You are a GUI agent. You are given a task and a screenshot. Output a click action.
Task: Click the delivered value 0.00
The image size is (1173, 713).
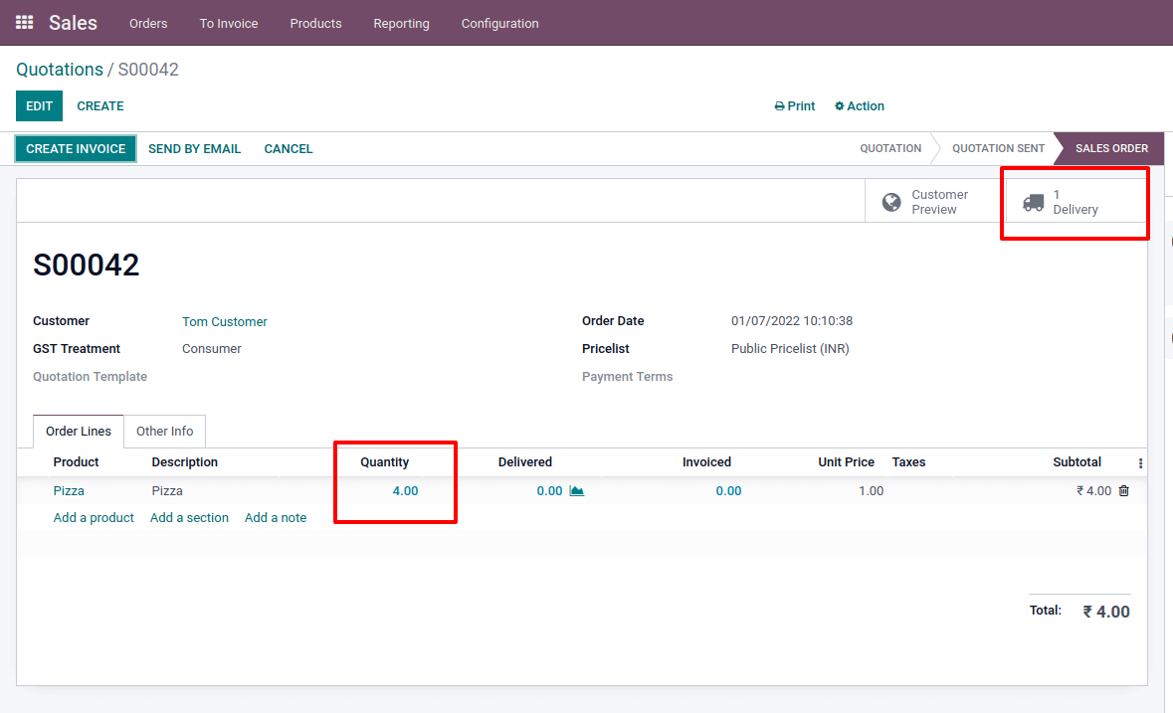[x=549, y=491]
